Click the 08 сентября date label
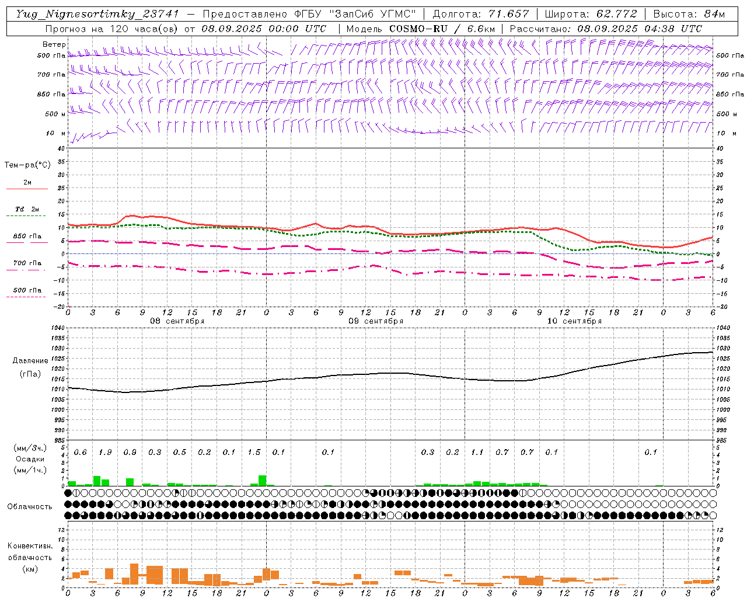This screenshot has height=598, width=747. click(x=177, y=321)
